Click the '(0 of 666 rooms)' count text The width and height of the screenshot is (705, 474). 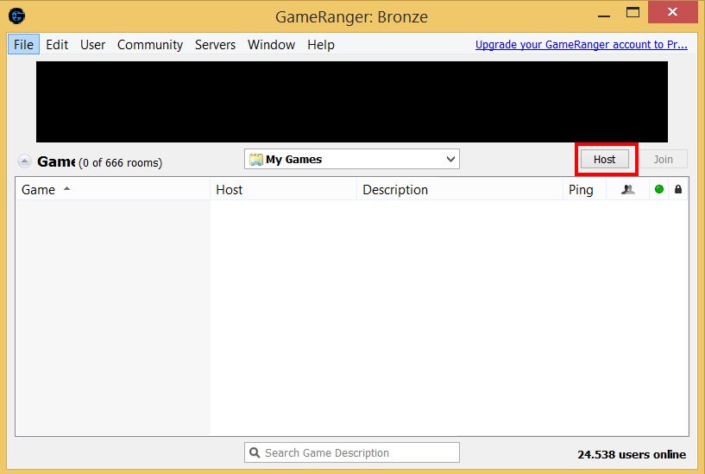click(121, 162)
